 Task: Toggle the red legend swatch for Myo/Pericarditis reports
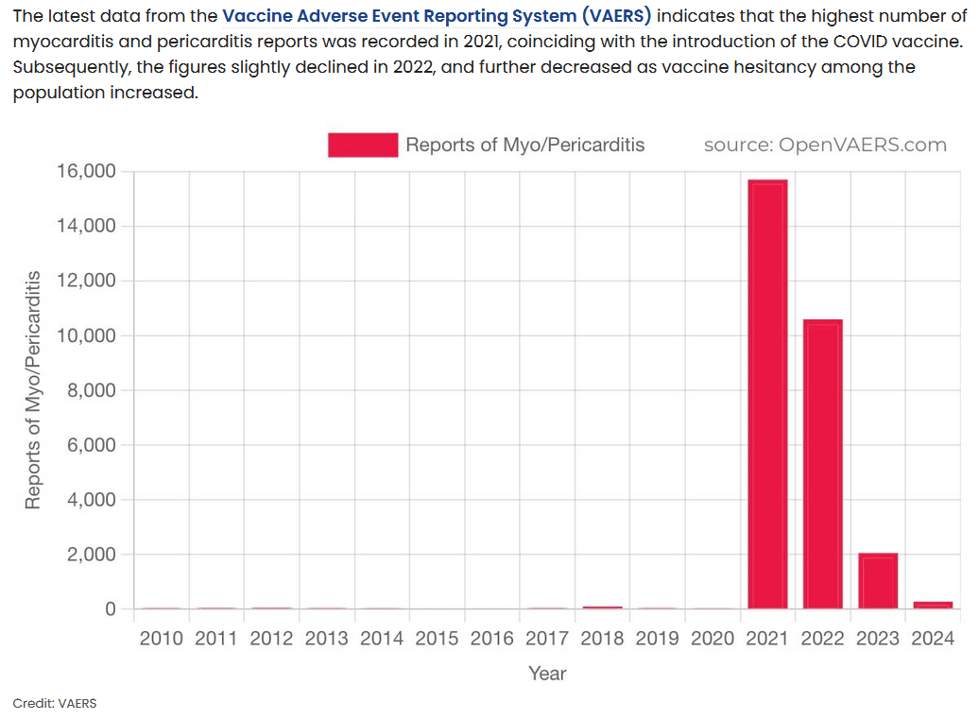click(x=363, y=145)
